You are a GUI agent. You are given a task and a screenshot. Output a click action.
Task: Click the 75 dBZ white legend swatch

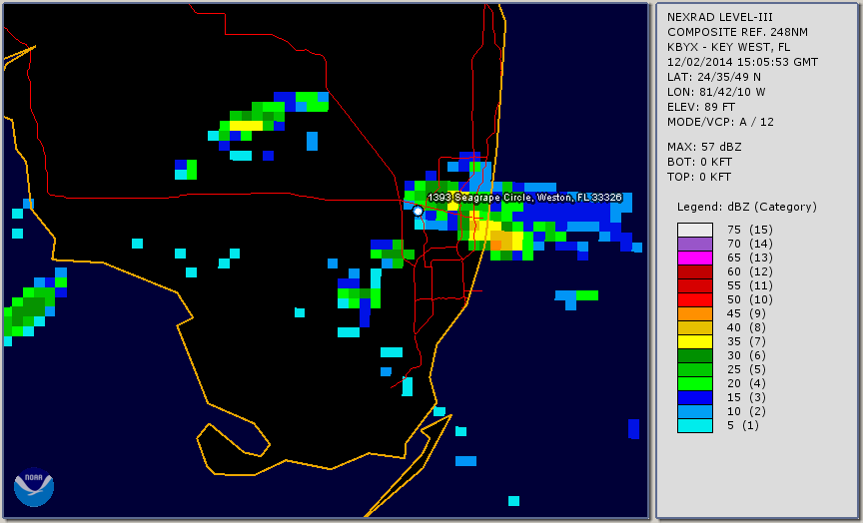(694, 230)
